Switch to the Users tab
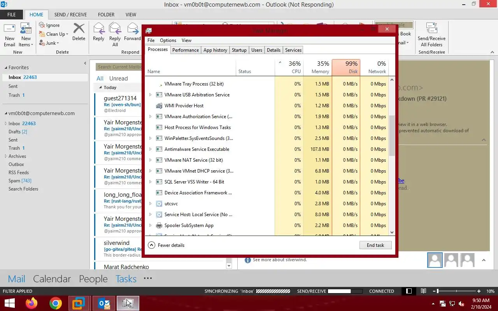The width and height of the screenshot is (498, 311). point(257,50)
